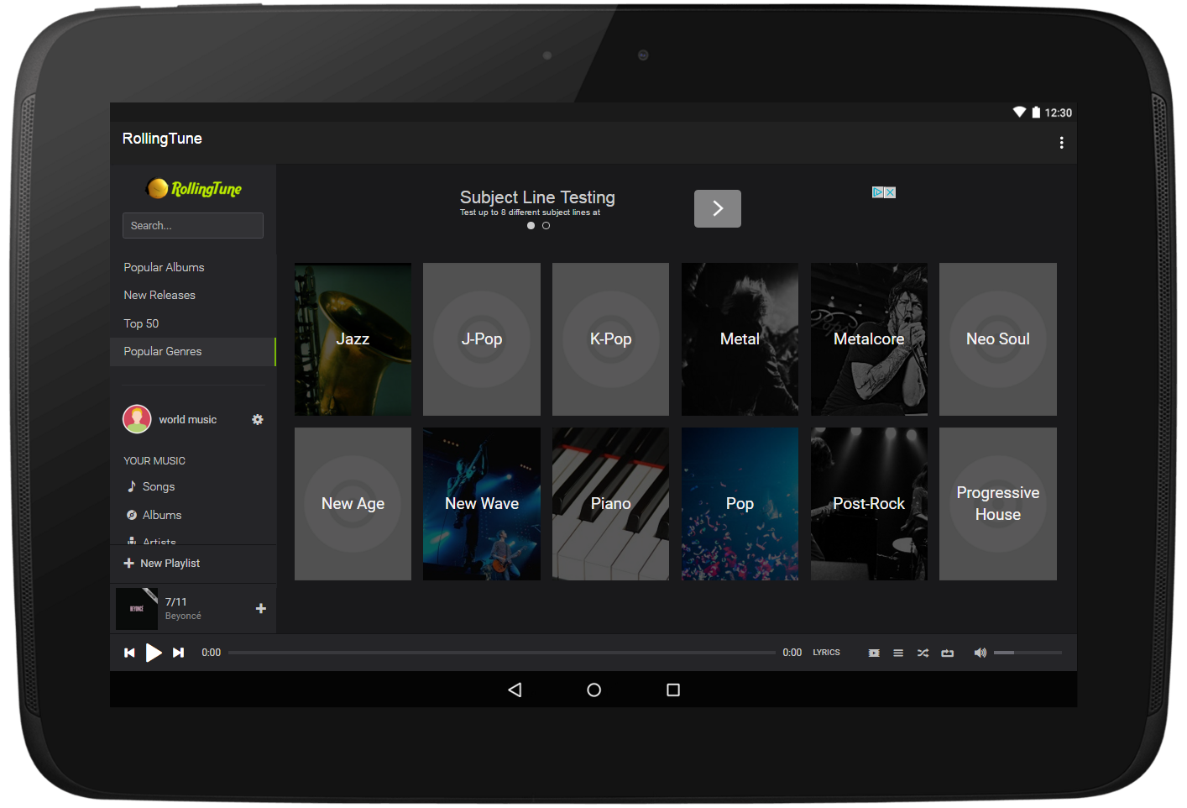Click the ad's next arrow button

point(718,208)
